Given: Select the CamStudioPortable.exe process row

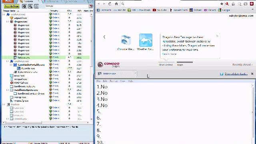Looking at the screenshot, I should (46, 65).
